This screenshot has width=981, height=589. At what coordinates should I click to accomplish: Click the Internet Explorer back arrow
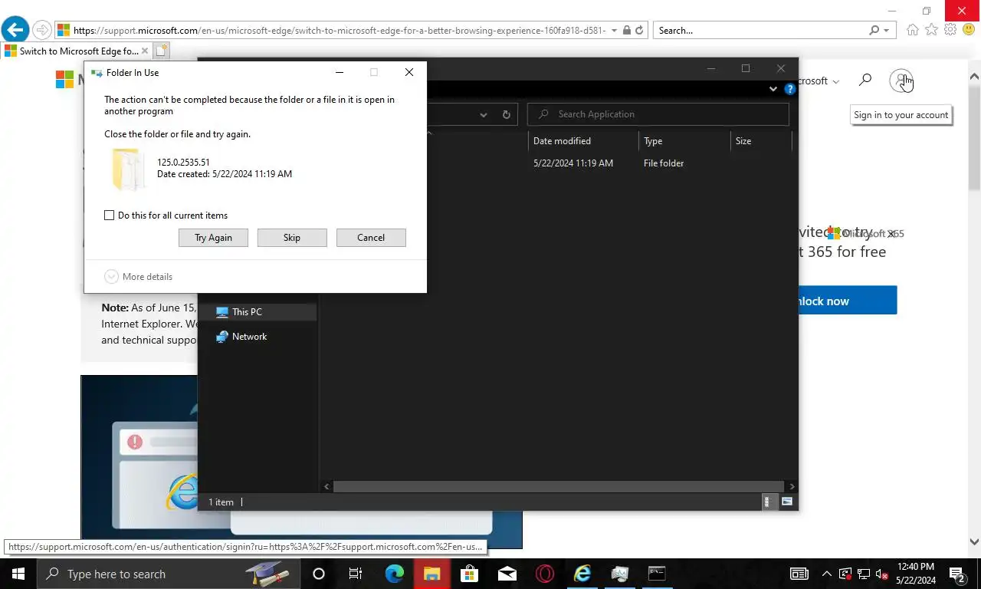tap(15, 30)
